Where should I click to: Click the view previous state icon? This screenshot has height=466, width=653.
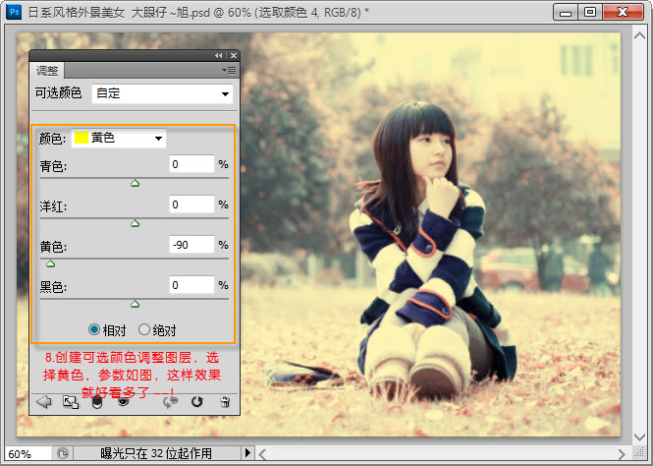pyautogui.click(x=170, y=402)
